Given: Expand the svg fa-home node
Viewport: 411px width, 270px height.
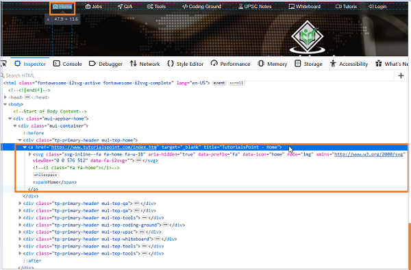Looking at the screenshot, I should [30, 154].
